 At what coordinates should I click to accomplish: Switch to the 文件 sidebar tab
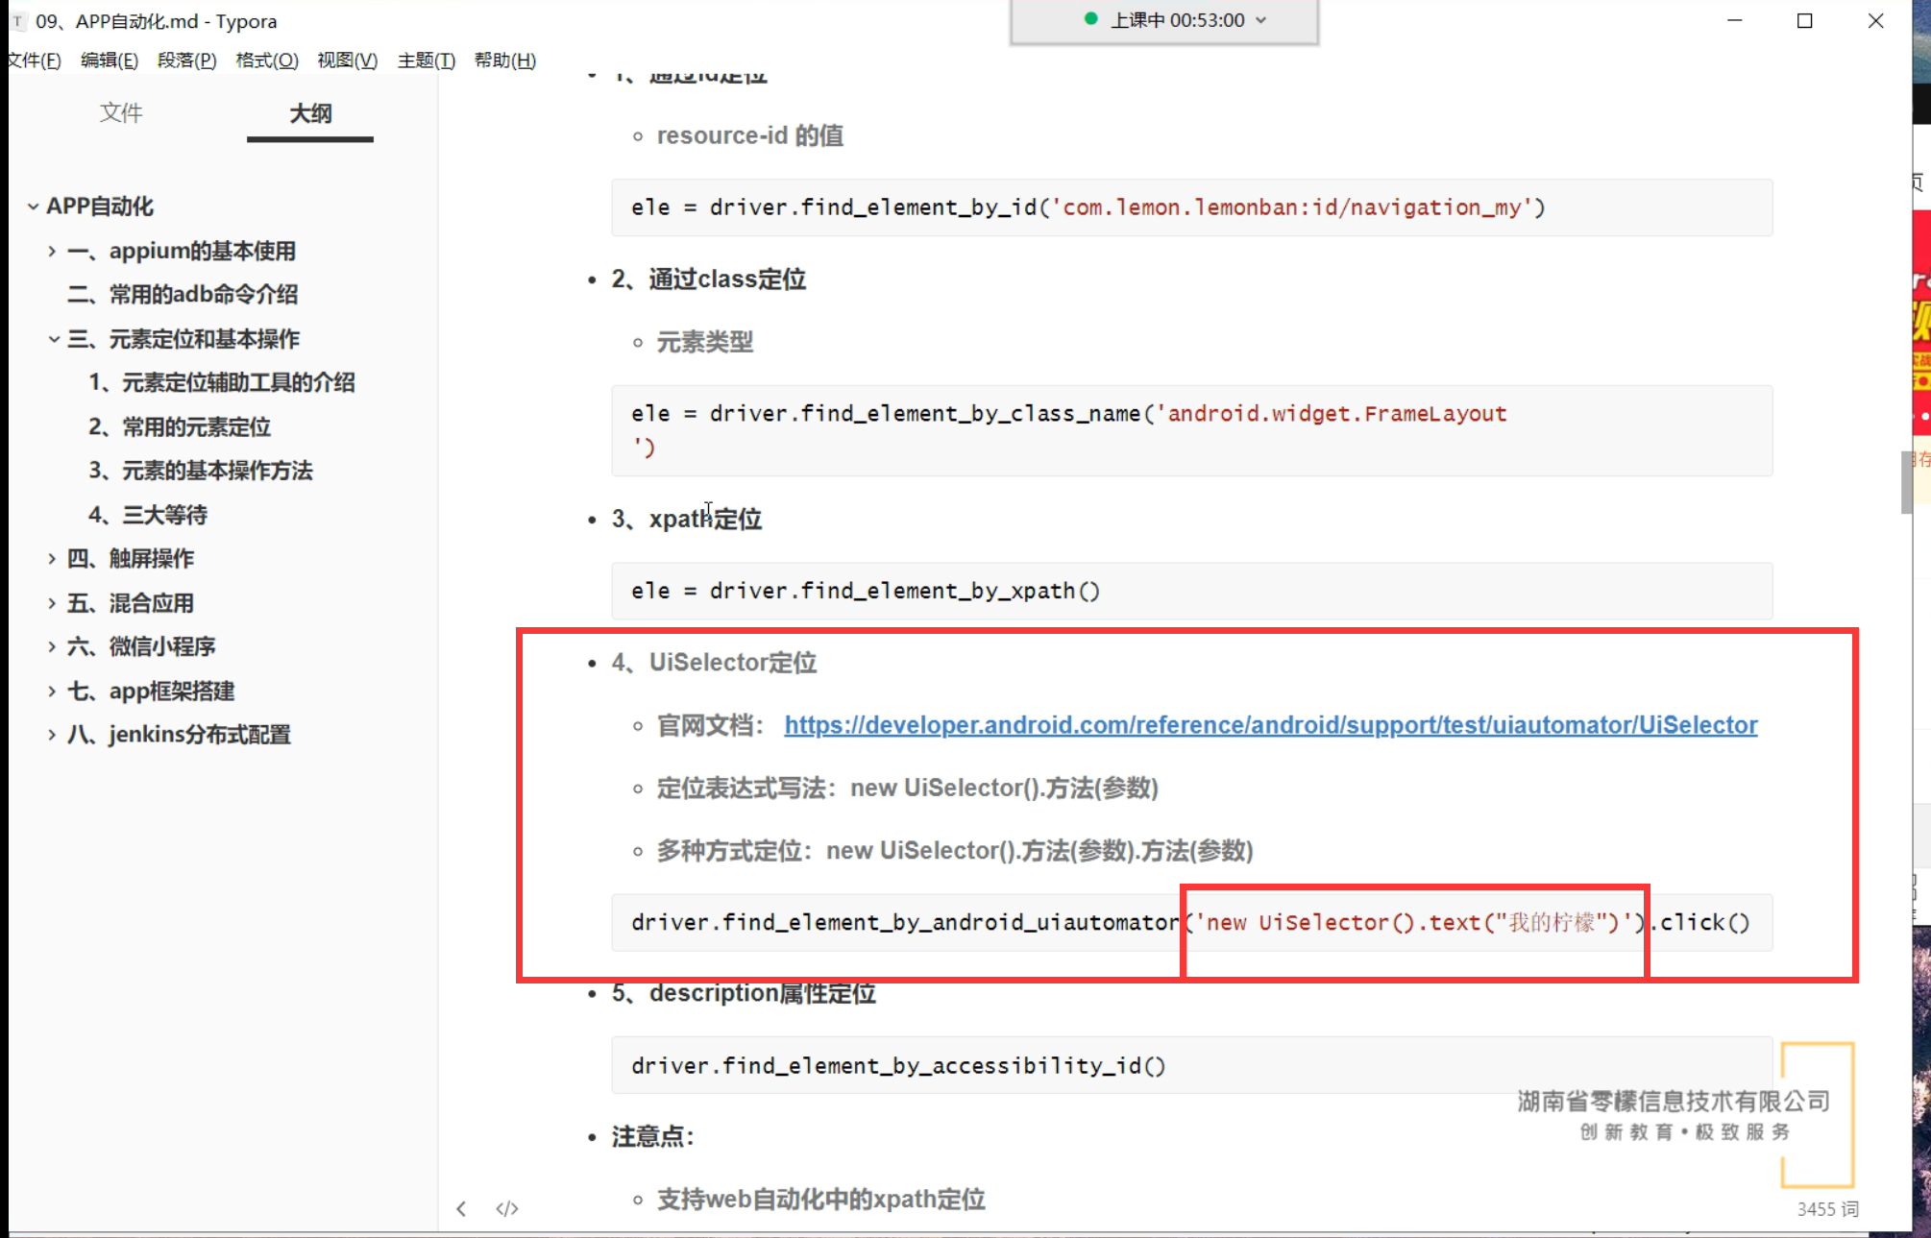pos(121,113)
